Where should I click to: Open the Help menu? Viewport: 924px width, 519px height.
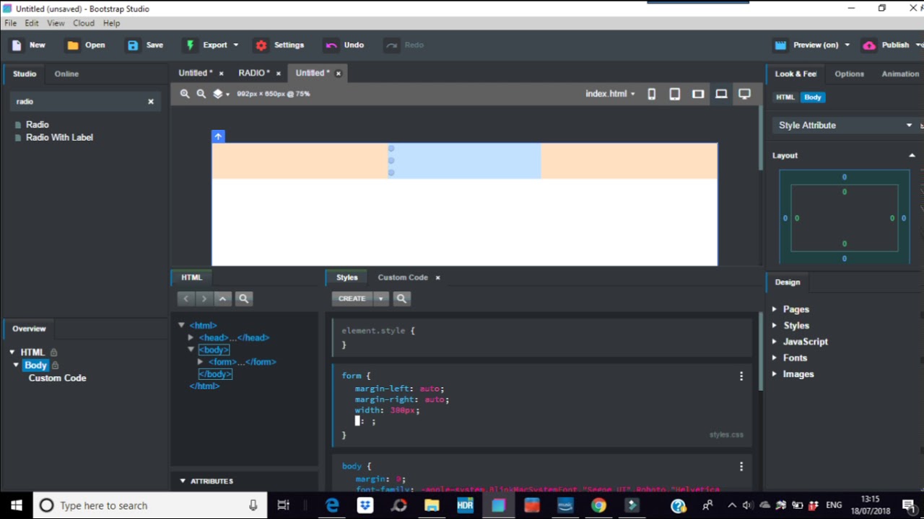(111, 23)
